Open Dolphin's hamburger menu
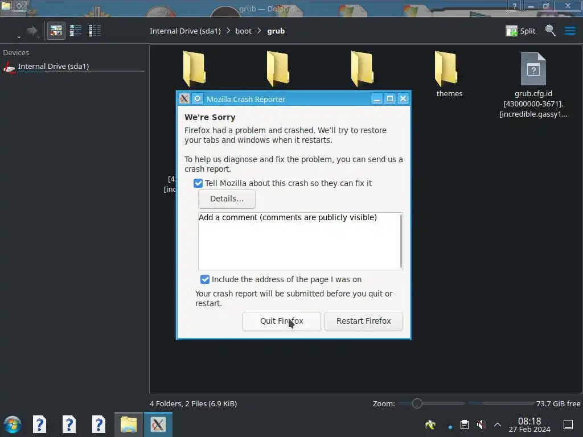583x437 pixels. (x=570, y=31)
